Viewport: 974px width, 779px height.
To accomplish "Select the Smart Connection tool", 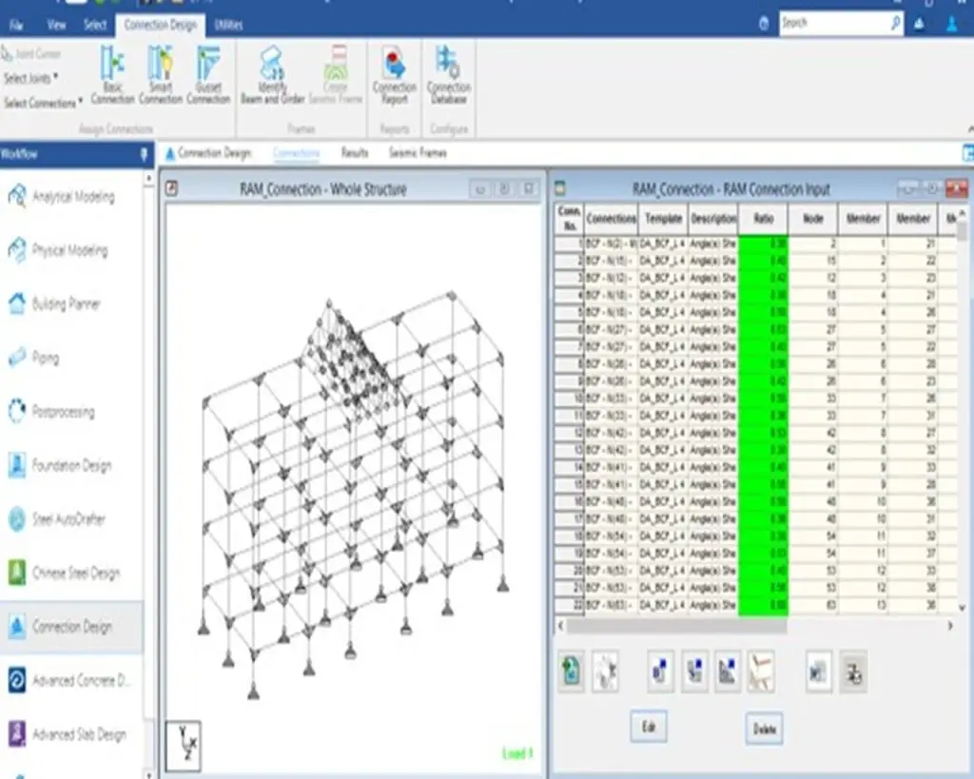I will tap(160, 76).
